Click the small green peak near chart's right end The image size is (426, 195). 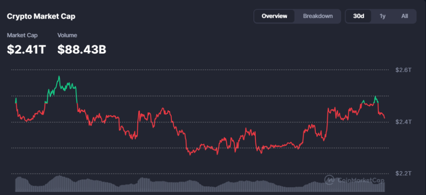376,97
